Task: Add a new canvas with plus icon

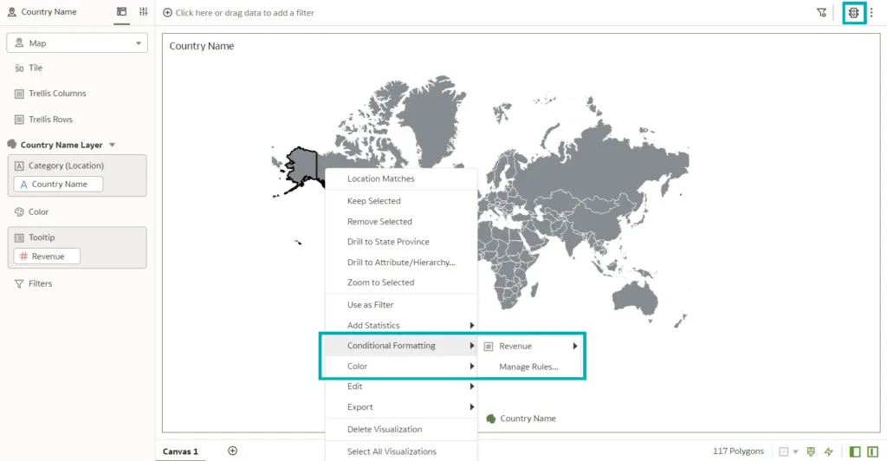Action: [x=232, y=451]
